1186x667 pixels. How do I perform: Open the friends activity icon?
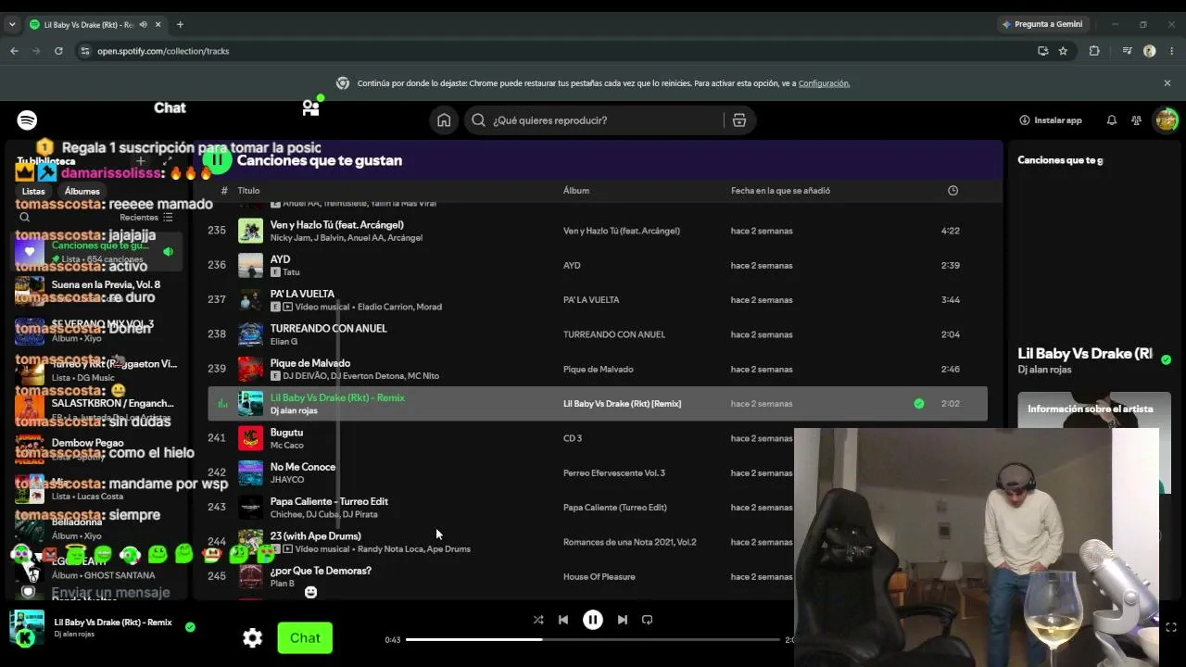coord(1136,120)
